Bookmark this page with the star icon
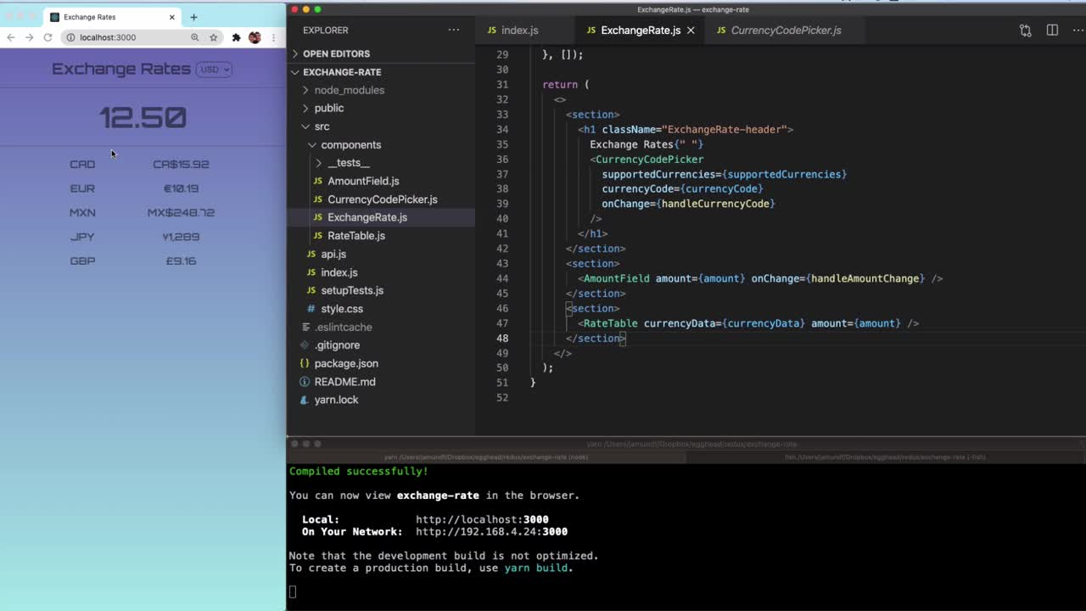Viewport: 1086px width, 611px height. coord(214,37)
